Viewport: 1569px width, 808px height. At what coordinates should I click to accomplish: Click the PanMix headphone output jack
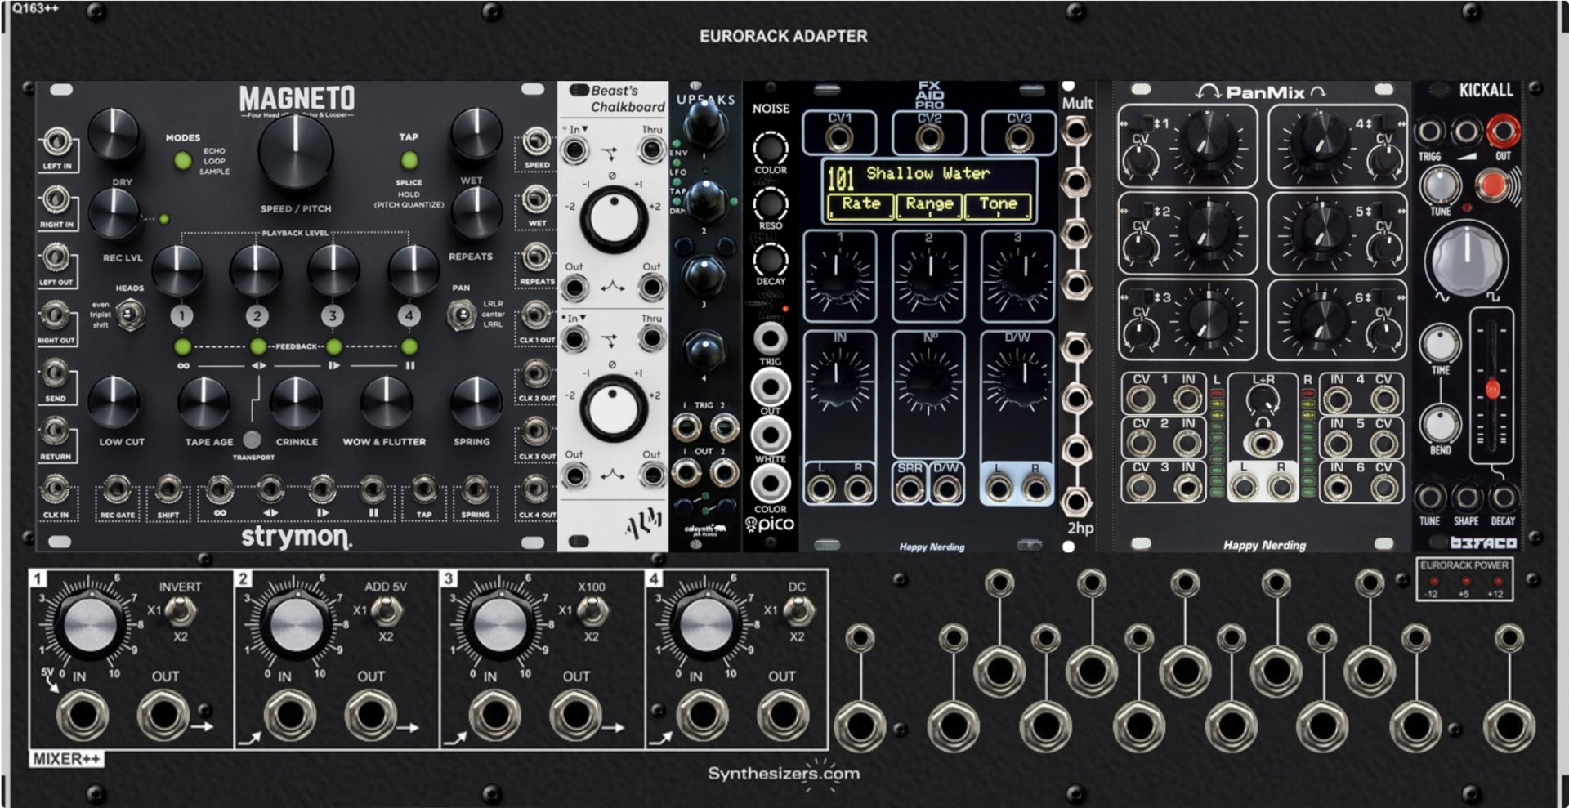[1262, 444]
